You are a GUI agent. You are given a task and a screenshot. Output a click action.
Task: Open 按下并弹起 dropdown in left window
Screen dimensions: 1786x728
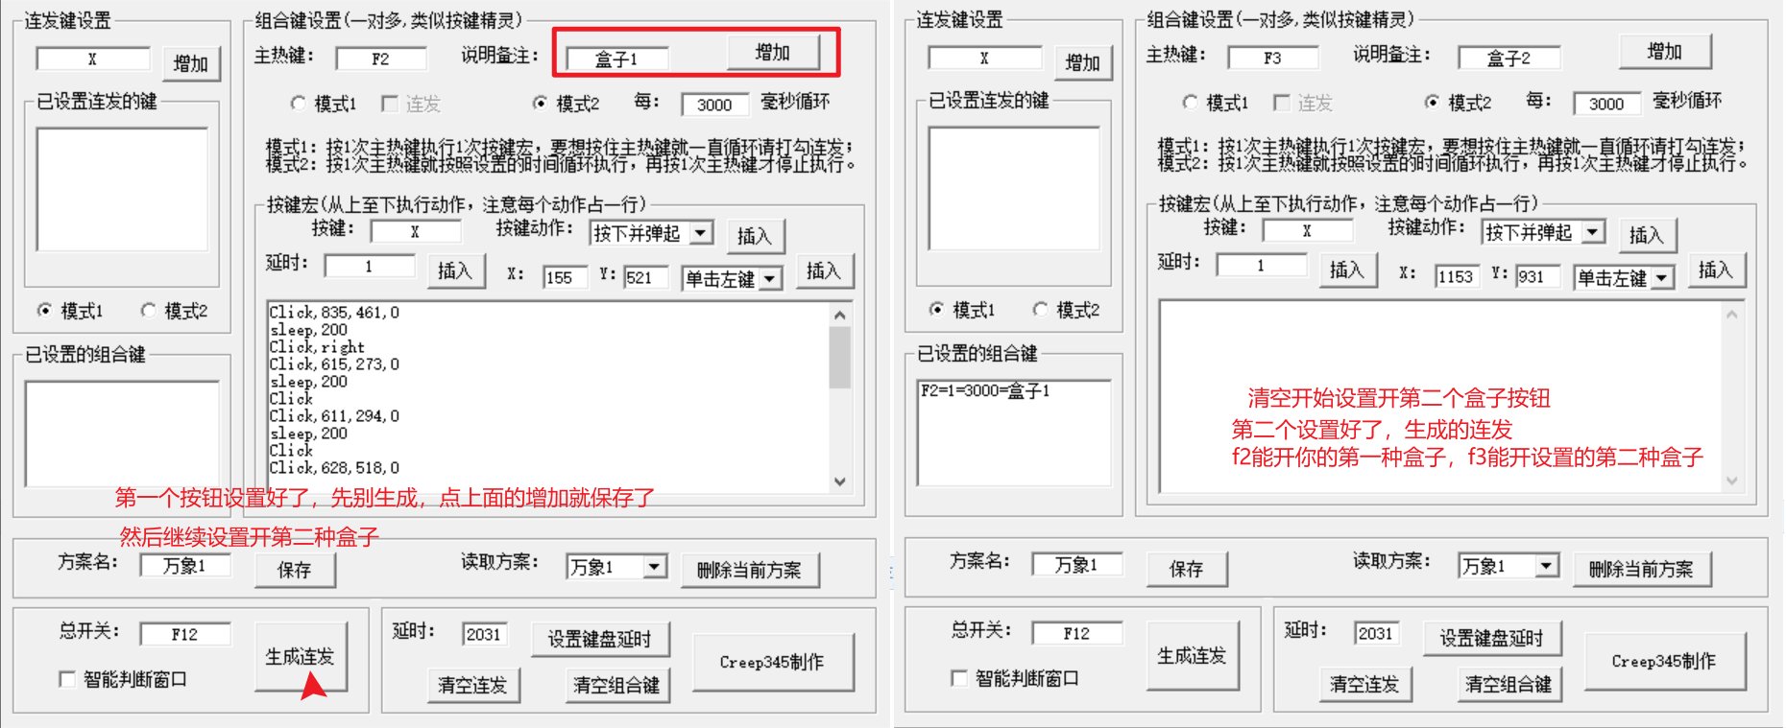click(x=701, y=232)
